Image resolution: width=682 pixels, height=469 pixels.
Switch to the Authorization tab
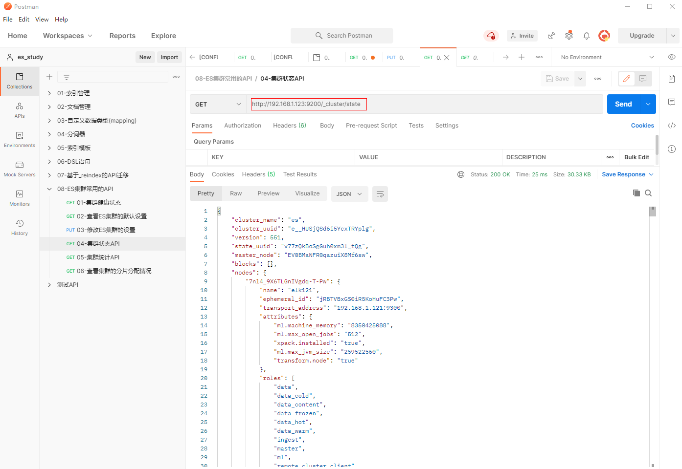point(243,126)
